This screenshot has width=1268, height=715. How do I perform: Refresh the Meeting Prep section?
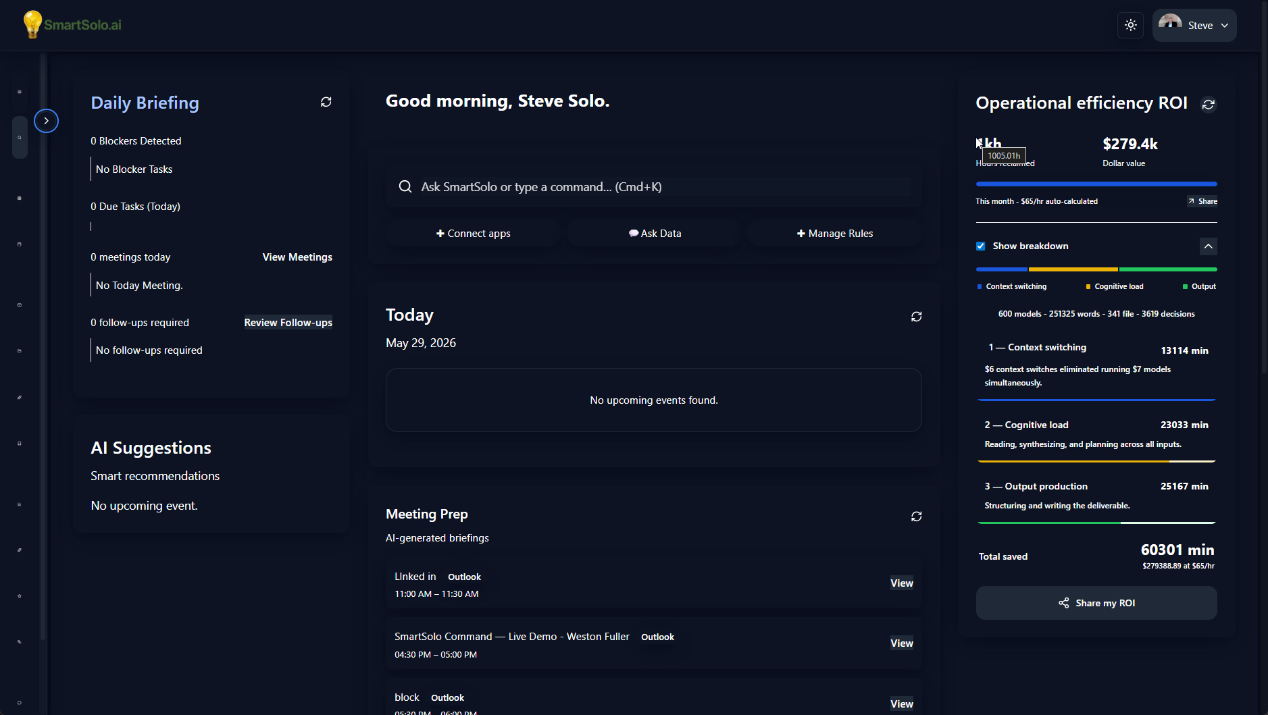pos(916,517)
